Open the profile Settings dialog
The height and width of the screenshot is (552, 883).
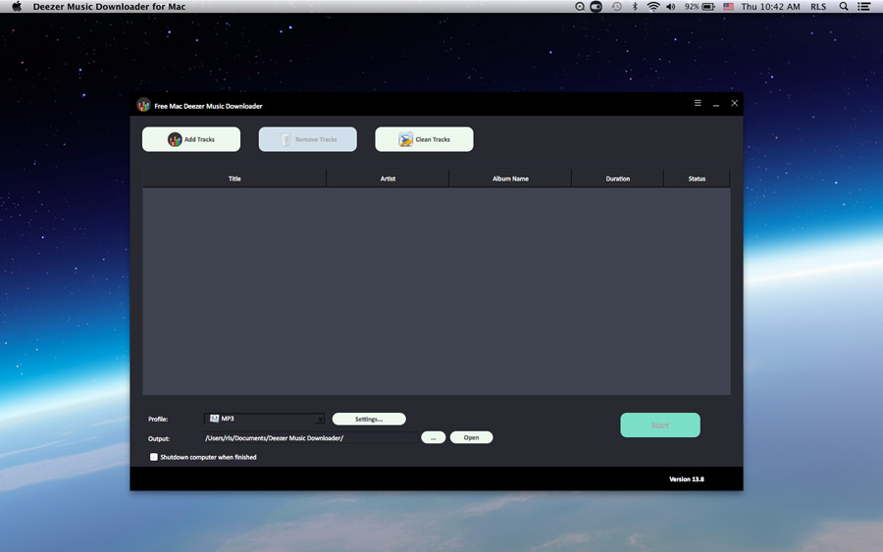pyautogui.click(x=369, y=419)
